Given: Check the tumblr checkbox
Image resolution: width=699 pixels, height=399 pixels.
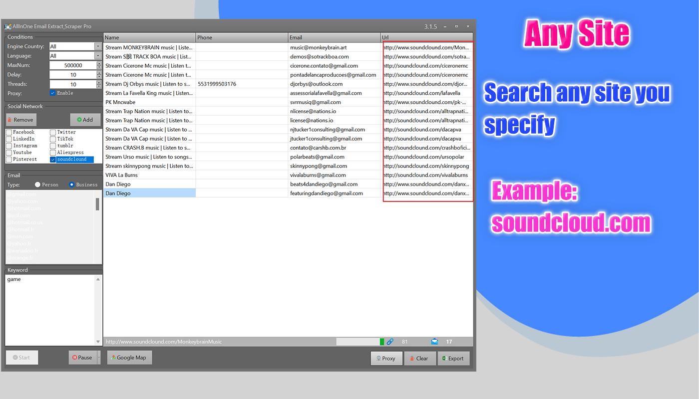Looking at the screenshot, I should pos(53,146).
